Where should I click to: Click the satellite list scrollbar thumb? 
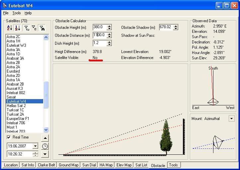[46, 95]
